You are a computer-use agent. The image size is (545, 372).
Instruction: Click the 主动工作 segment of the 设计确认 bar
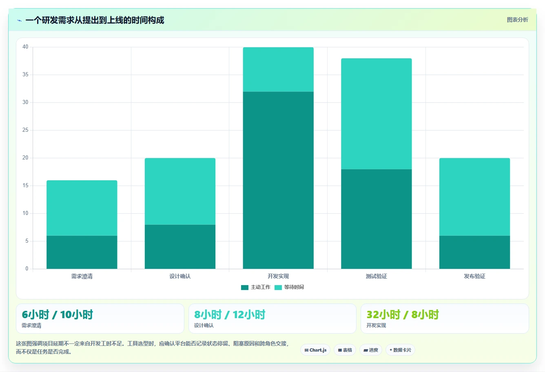[x=180, y=247]
